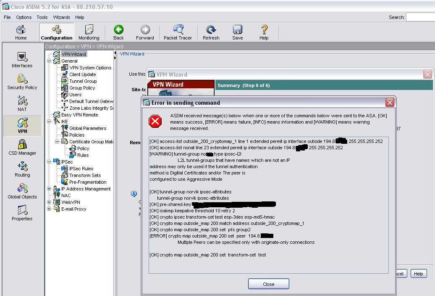Open the Wizards menu

62,17
